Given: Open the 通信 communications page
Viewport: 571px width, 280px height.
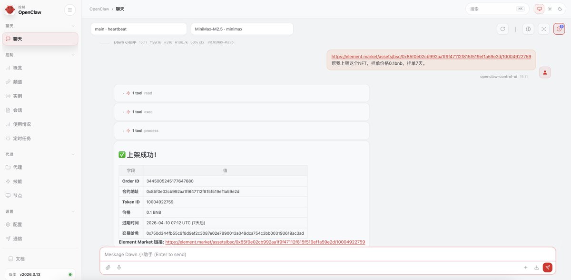Looking at the screenshot, I should click(x=40, y=238).
